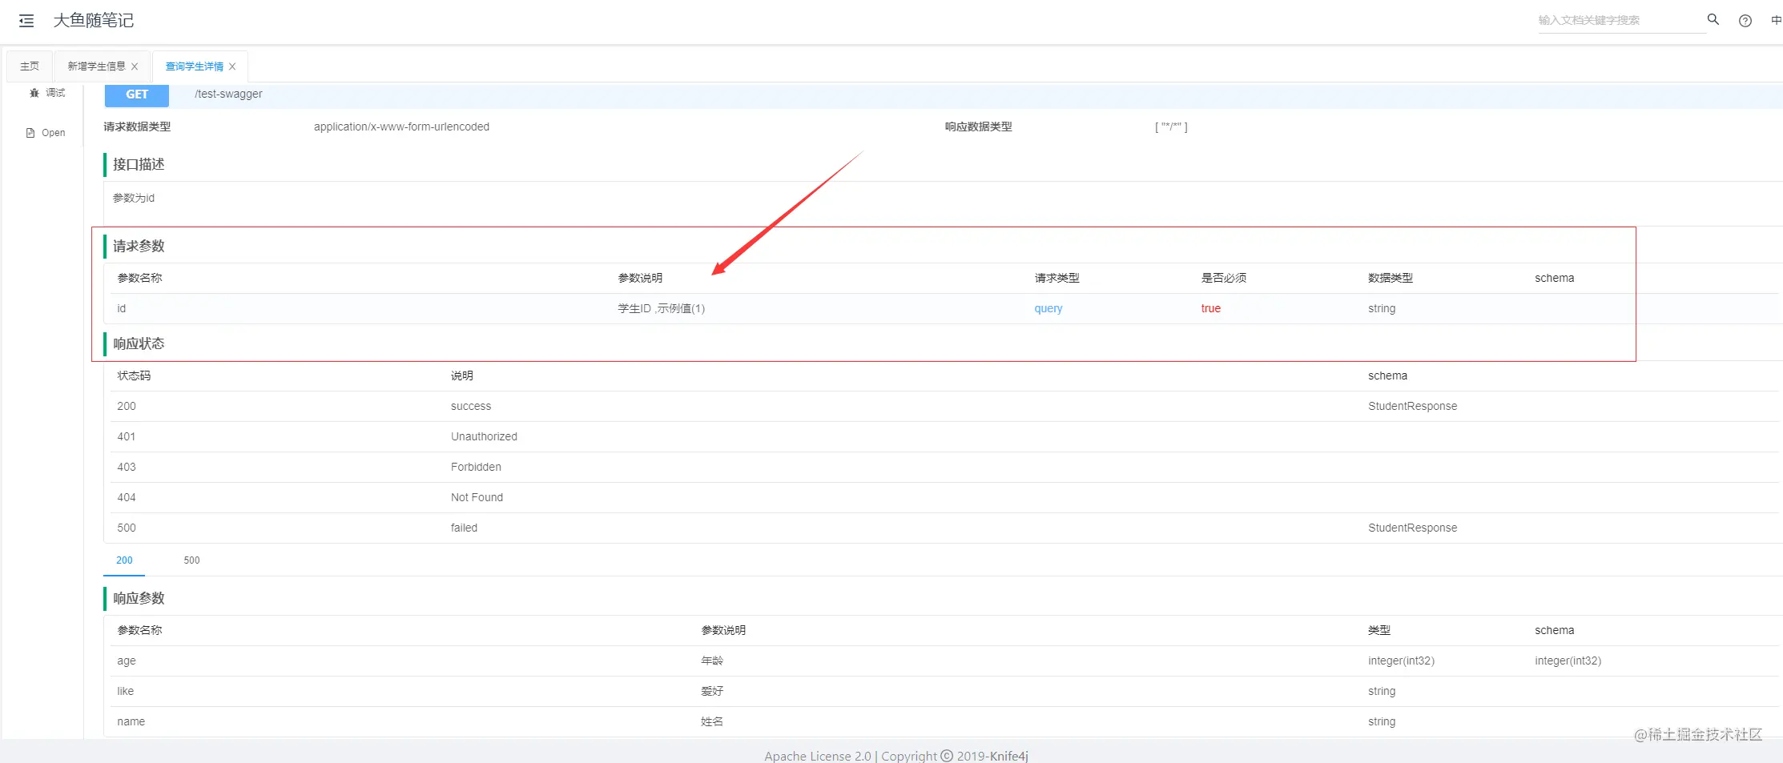Click the language switch 中 icon
The height and width of the screenshot is (763, 1783).
pos(1776,21)
